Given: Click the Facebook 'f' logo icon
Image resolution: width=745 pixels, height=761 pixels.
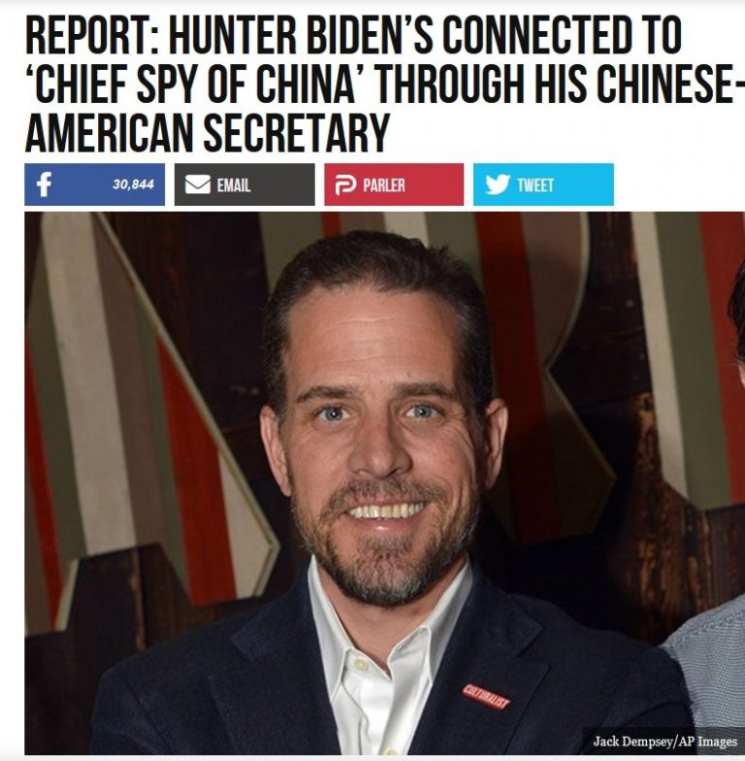Looking at the screenshot, I should tap(44, 184).
